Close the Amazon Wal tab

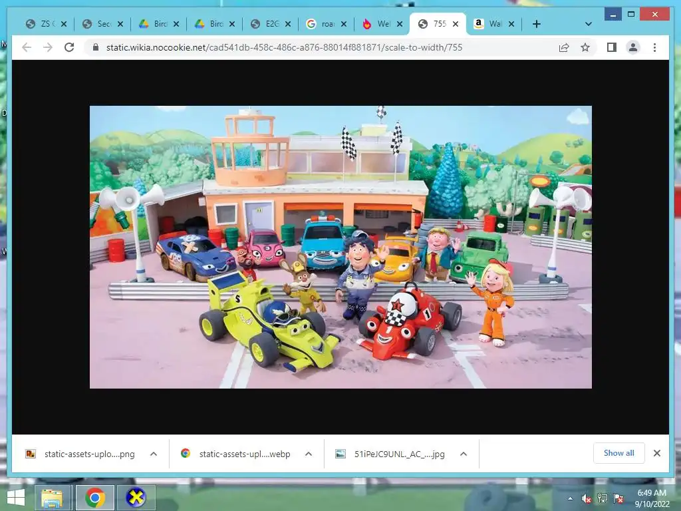511,24
